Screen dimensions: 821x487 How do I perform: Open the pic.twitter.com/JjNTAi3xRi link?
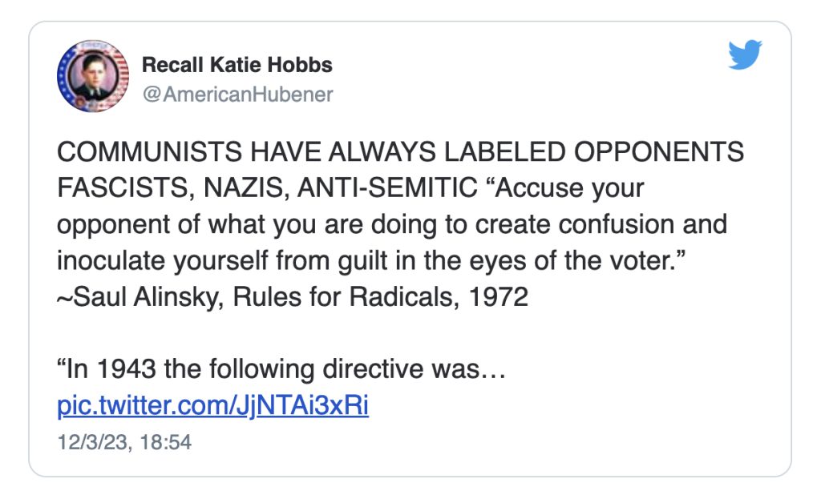(x=212, y=404)
